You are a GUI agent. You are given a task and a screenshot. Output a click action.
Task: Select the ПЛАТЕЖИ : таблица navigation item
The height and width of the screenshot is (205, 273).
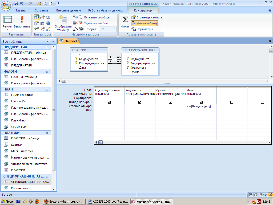(x=26, y=138)
